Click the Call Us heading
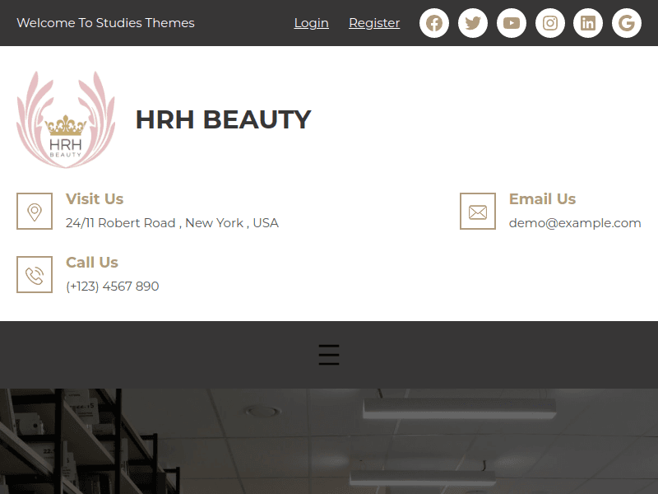 click(x=91, y=262)
